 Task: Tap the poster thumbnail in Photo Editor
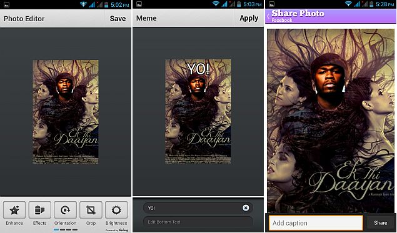(66, 112)
